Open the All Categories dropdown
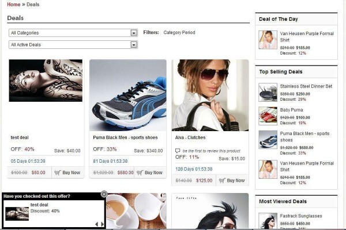This screenshot has height=230, width=346. tap(73, 33)
